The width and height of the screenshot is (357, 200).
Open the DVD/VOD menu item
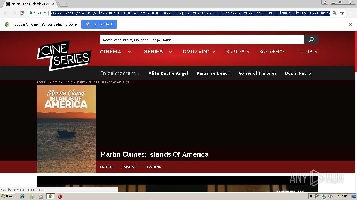[196, 52]
